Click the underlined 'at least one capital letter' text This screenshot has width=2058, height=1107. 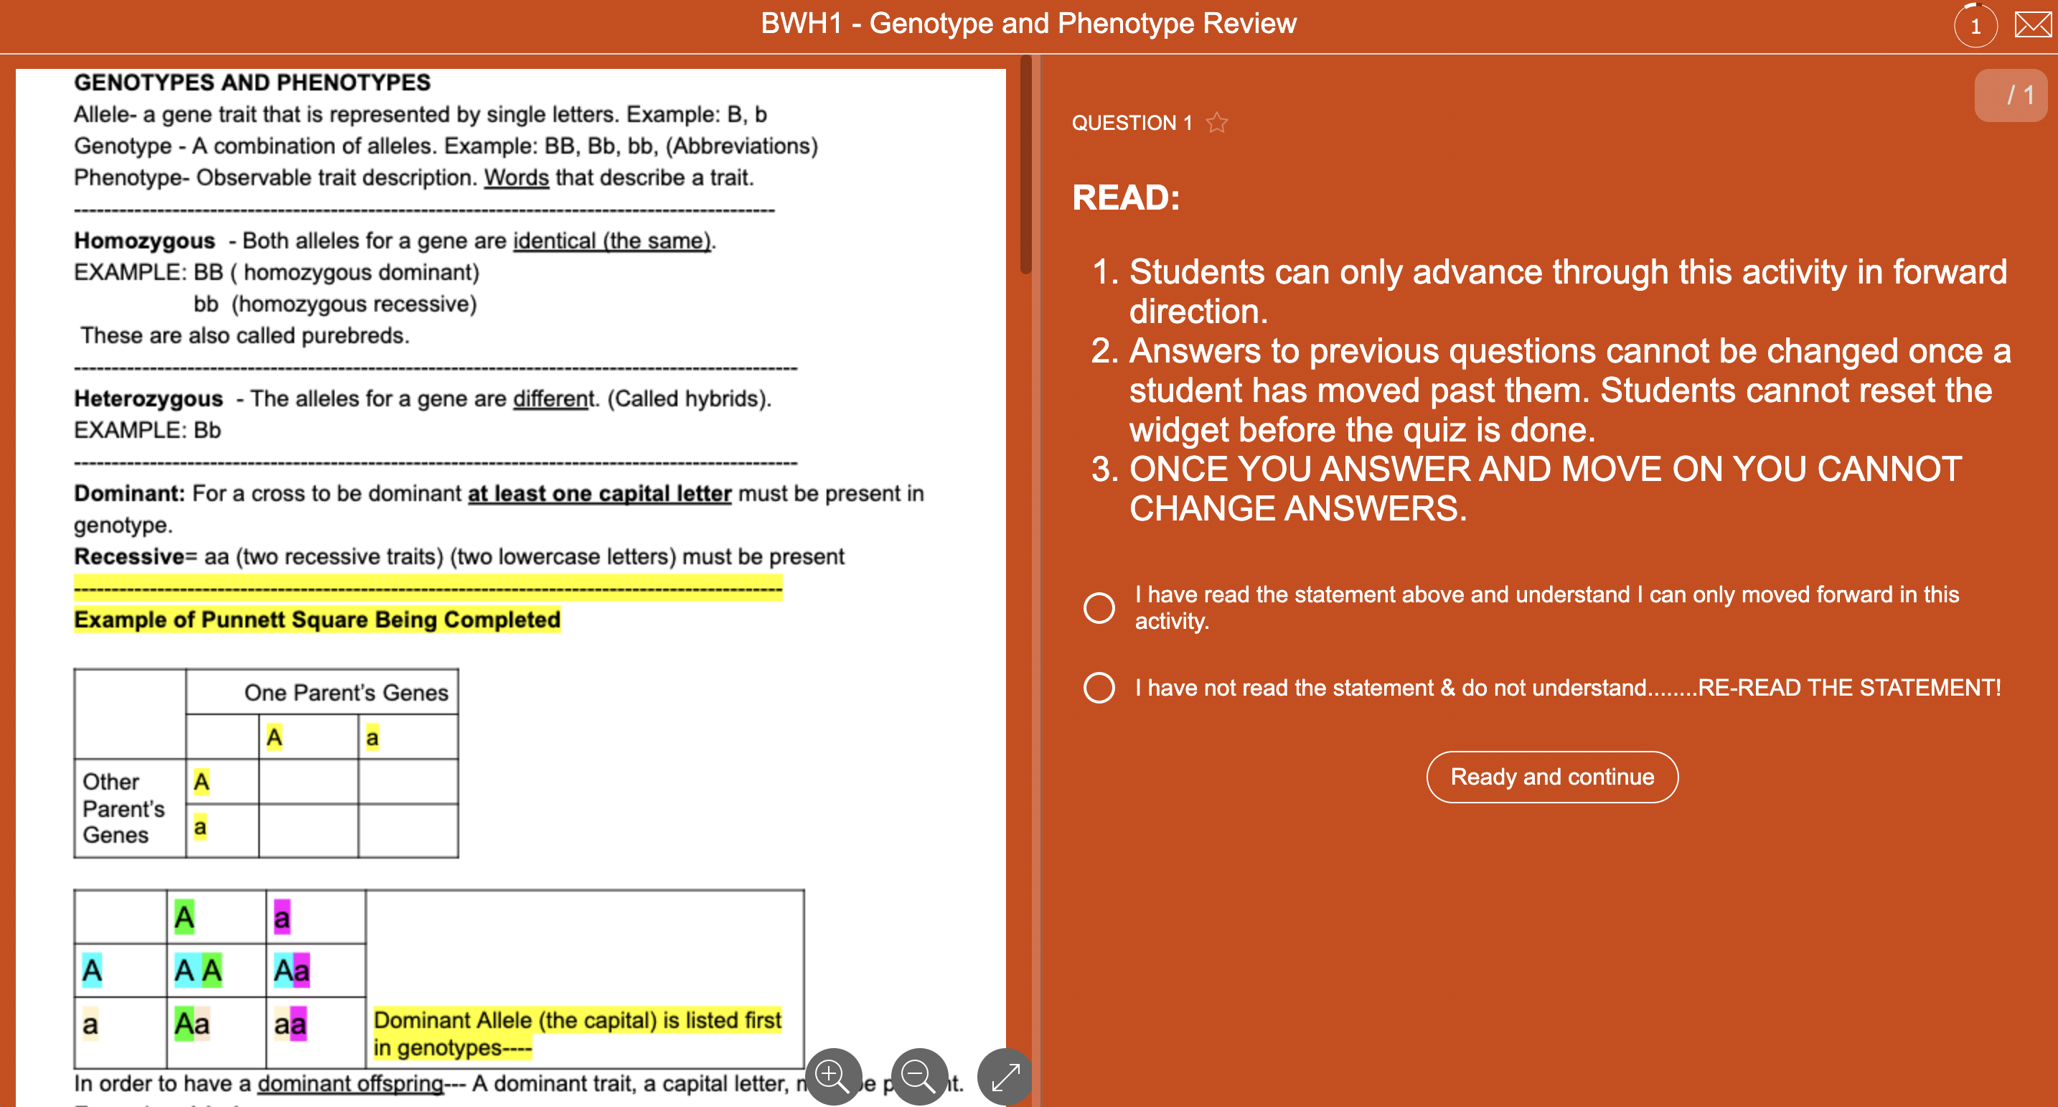(x=599, y=493)
